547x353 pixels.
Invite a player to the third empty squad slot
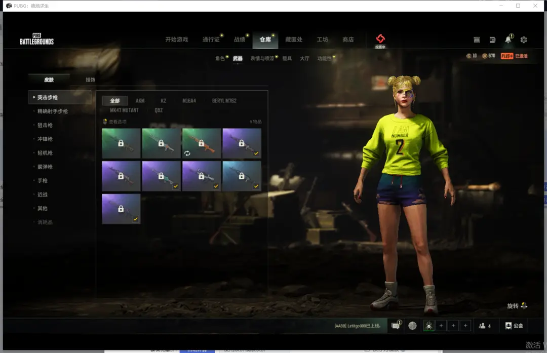(465, 326)
